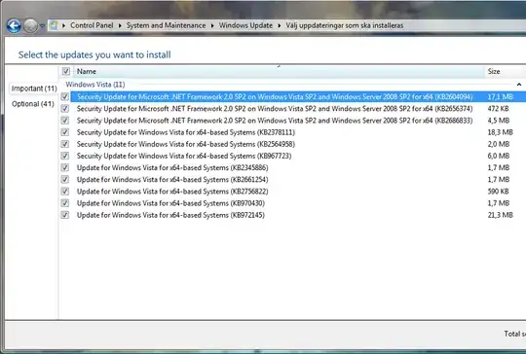Screen dimensions: 526x354
Task: Click the 17,1 MB size value
Action: pyautogui.click(x=500, y=97)
